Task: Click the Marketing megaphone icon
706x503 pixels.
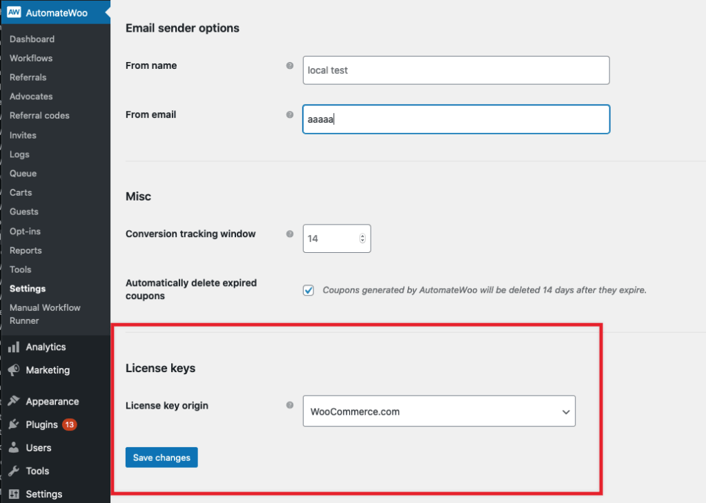Action: (x=15, y=370)
